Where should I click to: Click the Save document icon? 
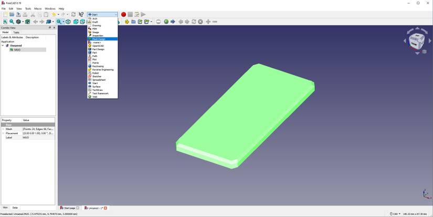click(18, 14)
